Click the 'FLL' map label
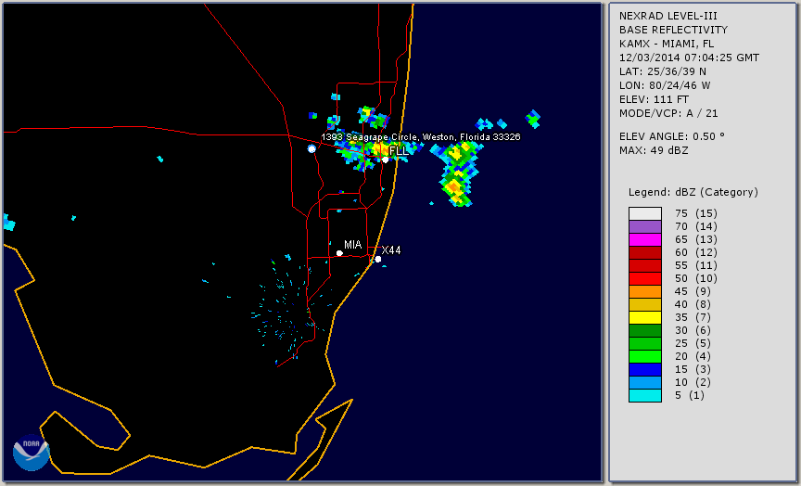The height and width of the screenshot is (486, 801). (x=399, y=151)
